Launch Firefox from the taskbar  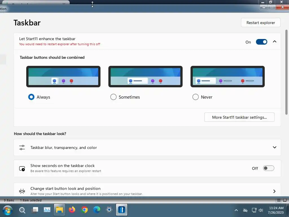pyautogui.click(x=72, y=210)
